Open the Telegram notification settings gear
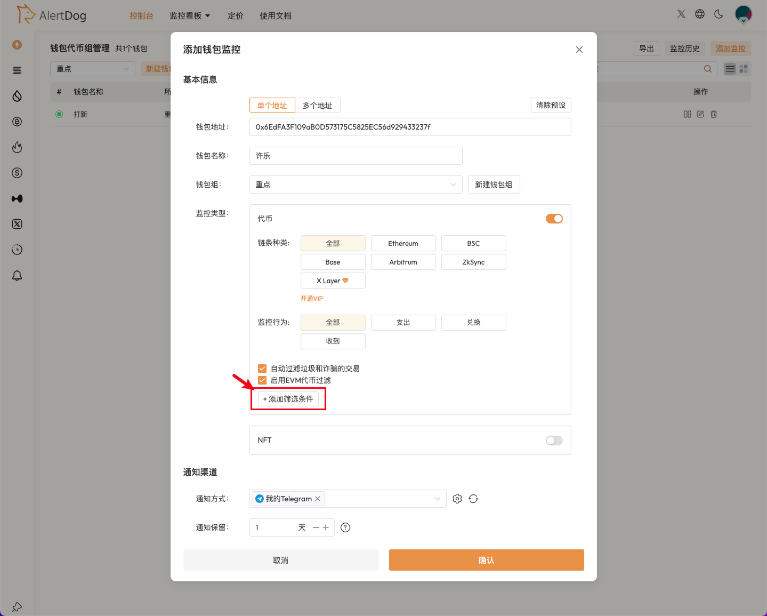767x616 pixels. coord(457,498)
